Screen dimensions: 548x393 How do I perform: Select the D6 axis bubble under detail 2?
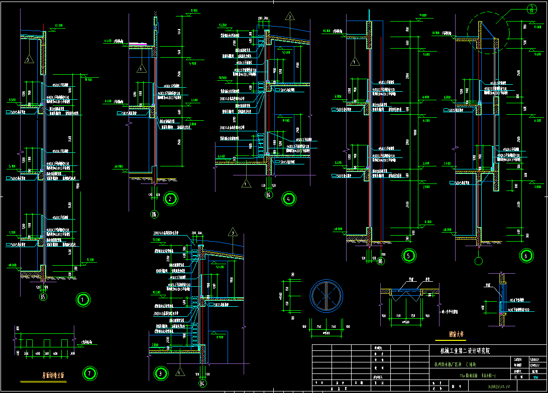click(x=154, y=215)
